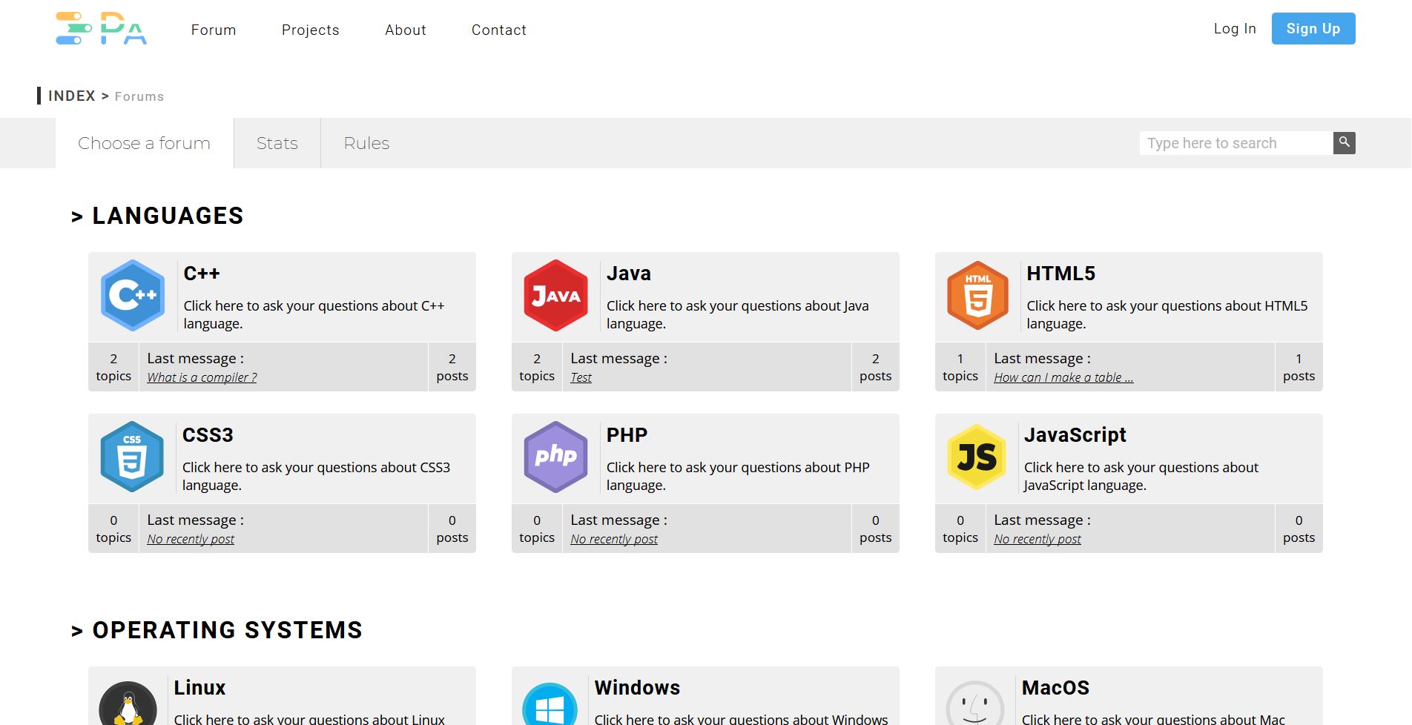Open the Projects nav item
Viewport: 1412px width, 725px height.
point(310,30)
